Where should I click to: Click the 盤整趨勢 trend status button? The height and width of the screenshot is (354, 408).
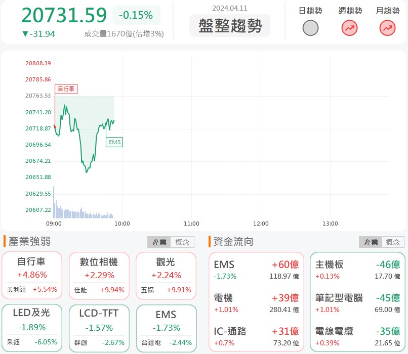coord(230,26)
